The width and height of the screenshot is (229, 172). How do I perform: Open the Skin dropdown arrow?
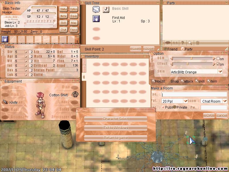point(220,71)
